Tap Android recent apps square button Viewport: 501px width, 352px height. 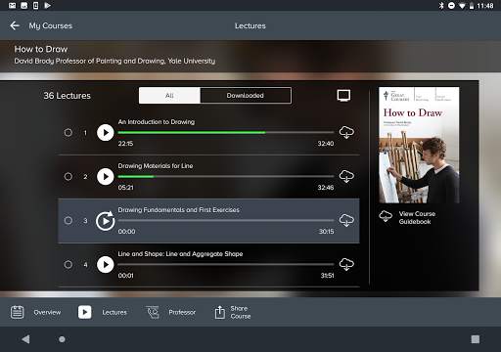tap(476, 339)
